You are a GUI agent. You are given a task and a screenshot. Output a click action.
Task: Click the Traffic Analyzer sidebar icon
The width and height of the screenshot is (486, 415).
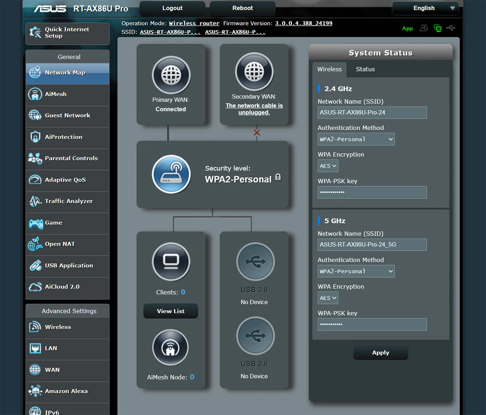tap(35, 201)
